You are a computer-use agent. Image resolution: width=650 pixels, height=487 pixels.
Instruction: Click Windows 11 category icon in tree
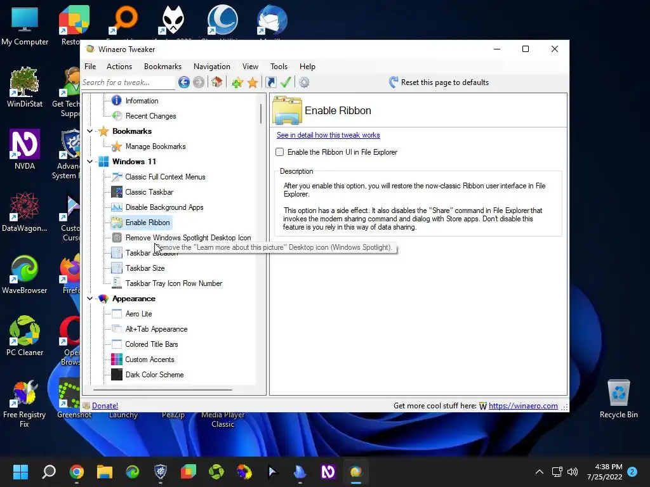[103, 162]
